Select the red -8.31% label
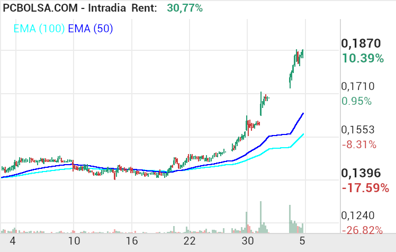Screen dimensions: 396x252 358,144
